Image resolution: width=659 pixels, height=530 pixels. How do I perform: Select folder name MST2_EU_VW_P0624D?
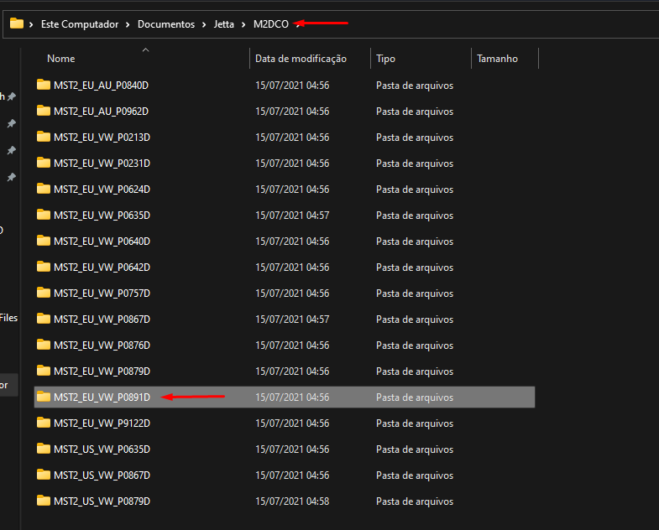coord(102,190)
